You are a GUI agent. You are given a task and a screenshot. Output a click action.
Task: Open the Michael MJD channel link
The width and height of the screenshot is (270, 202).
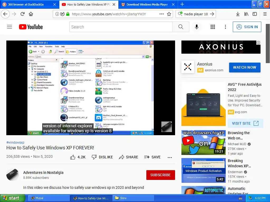click(237, 144)
